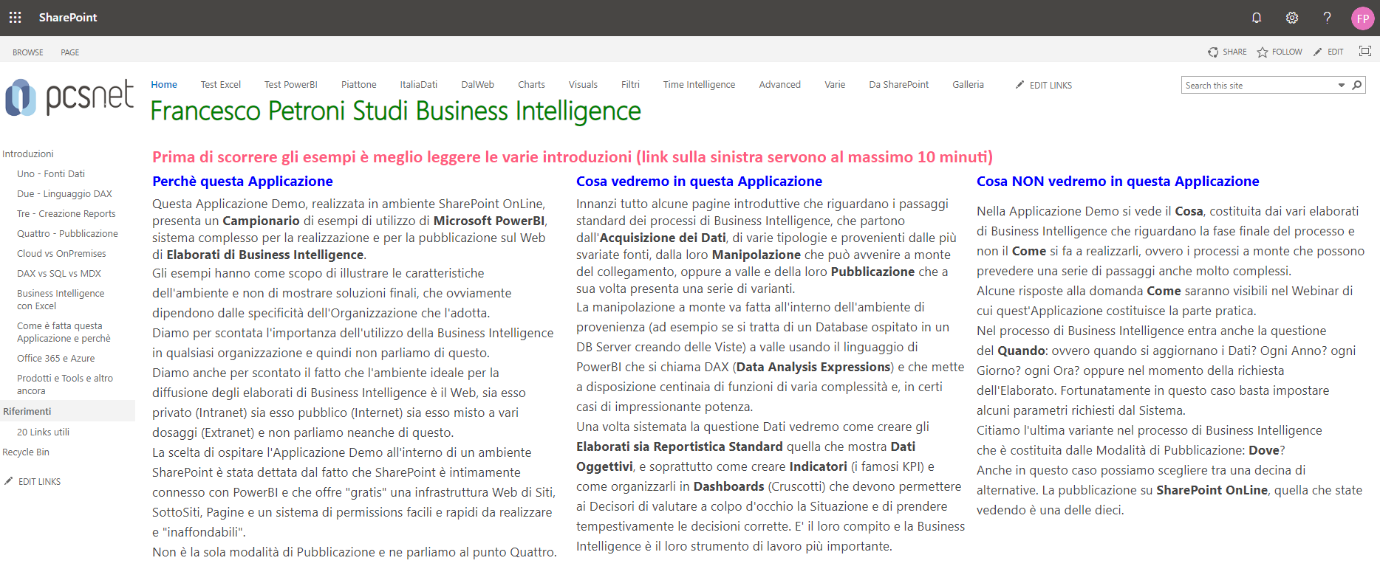Click the Follow star icon
The image size is (1380, 569).
click(1263, 52)
